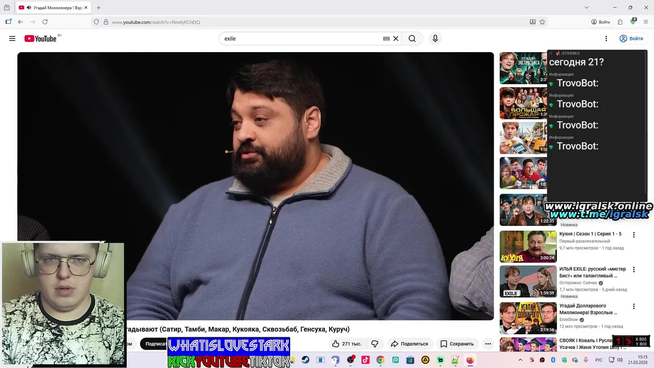Open Firefox View button
This screenshot has height=368, width=654.
click(7, 8)
